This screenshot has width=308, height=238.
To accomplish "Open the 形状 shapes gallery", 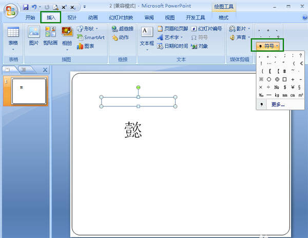I will coord(87,29).
